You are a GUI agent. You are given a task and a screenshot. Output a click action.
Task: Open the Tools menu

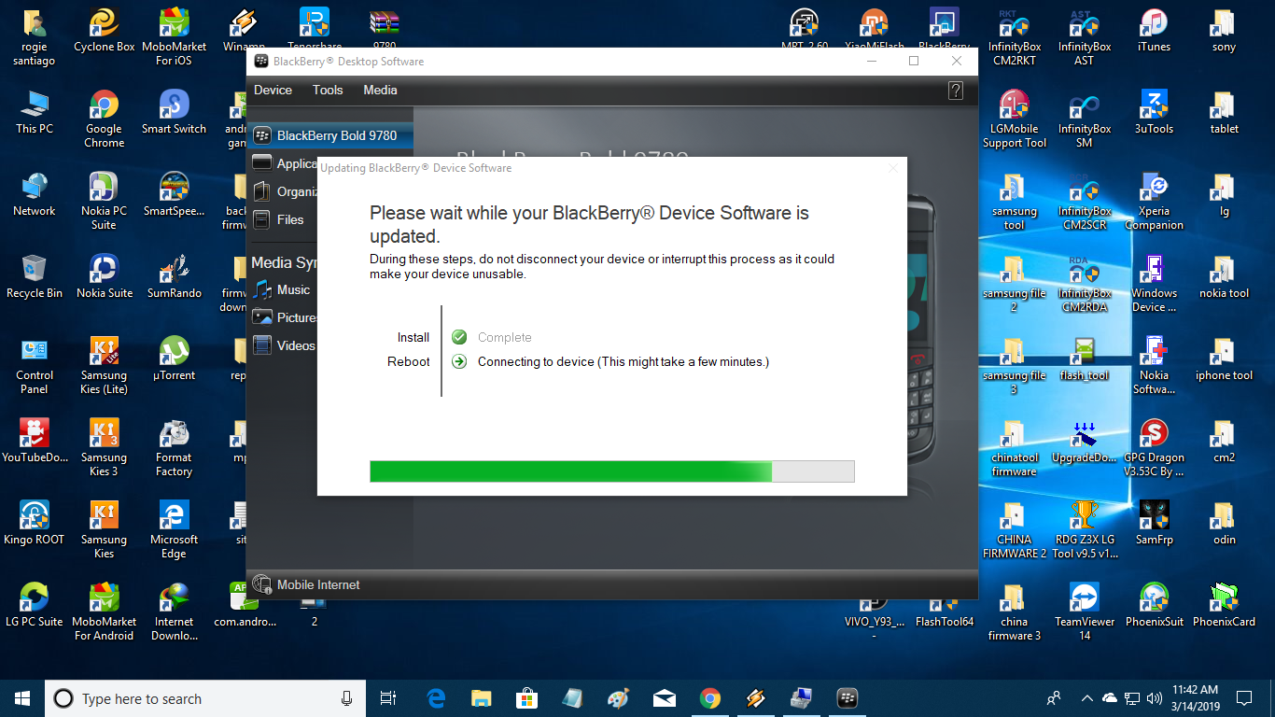tap(328, 90)
